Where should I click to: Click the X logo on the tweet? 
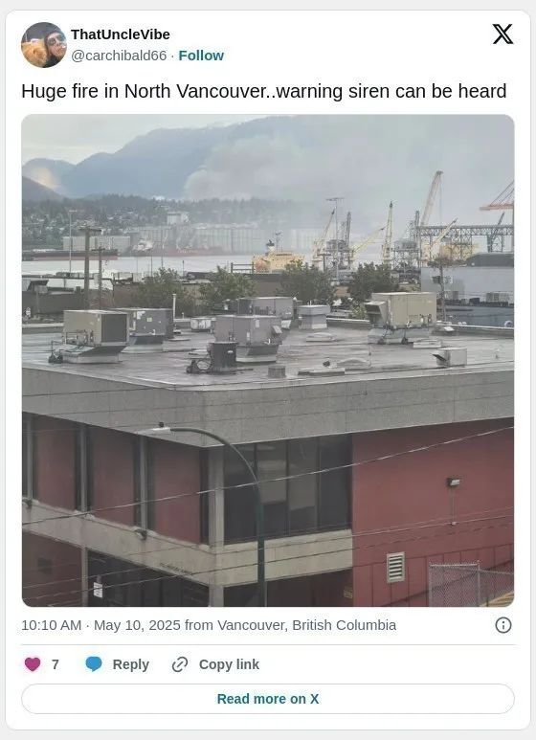point(502,34)
